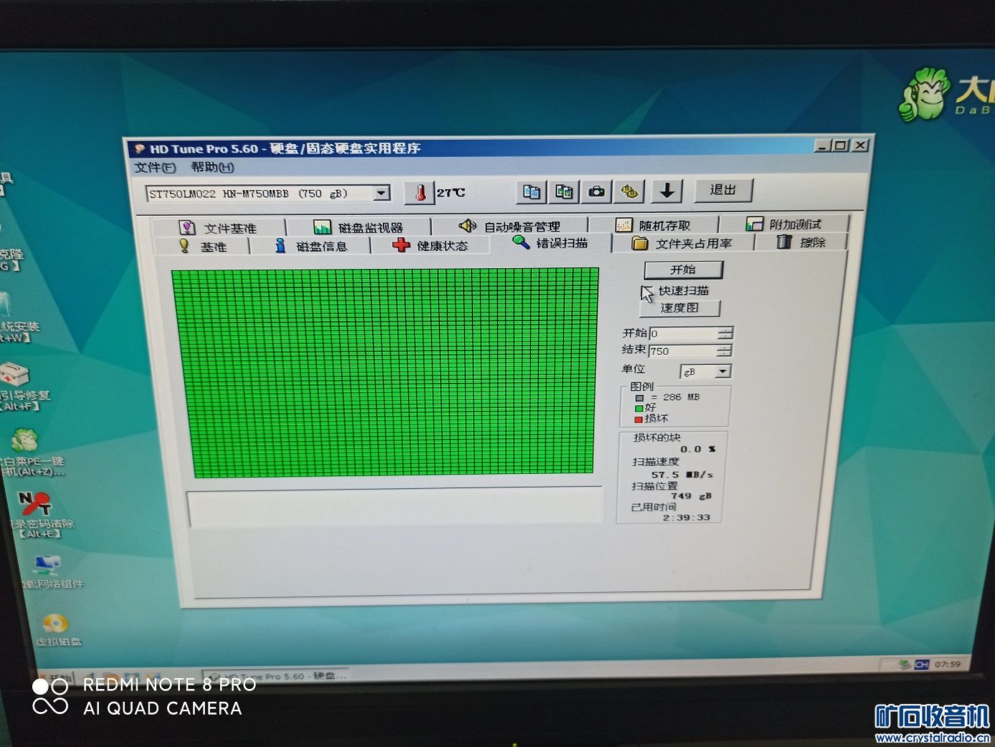
Task: Switch to the 健康状态 tab
Action: 430,245
